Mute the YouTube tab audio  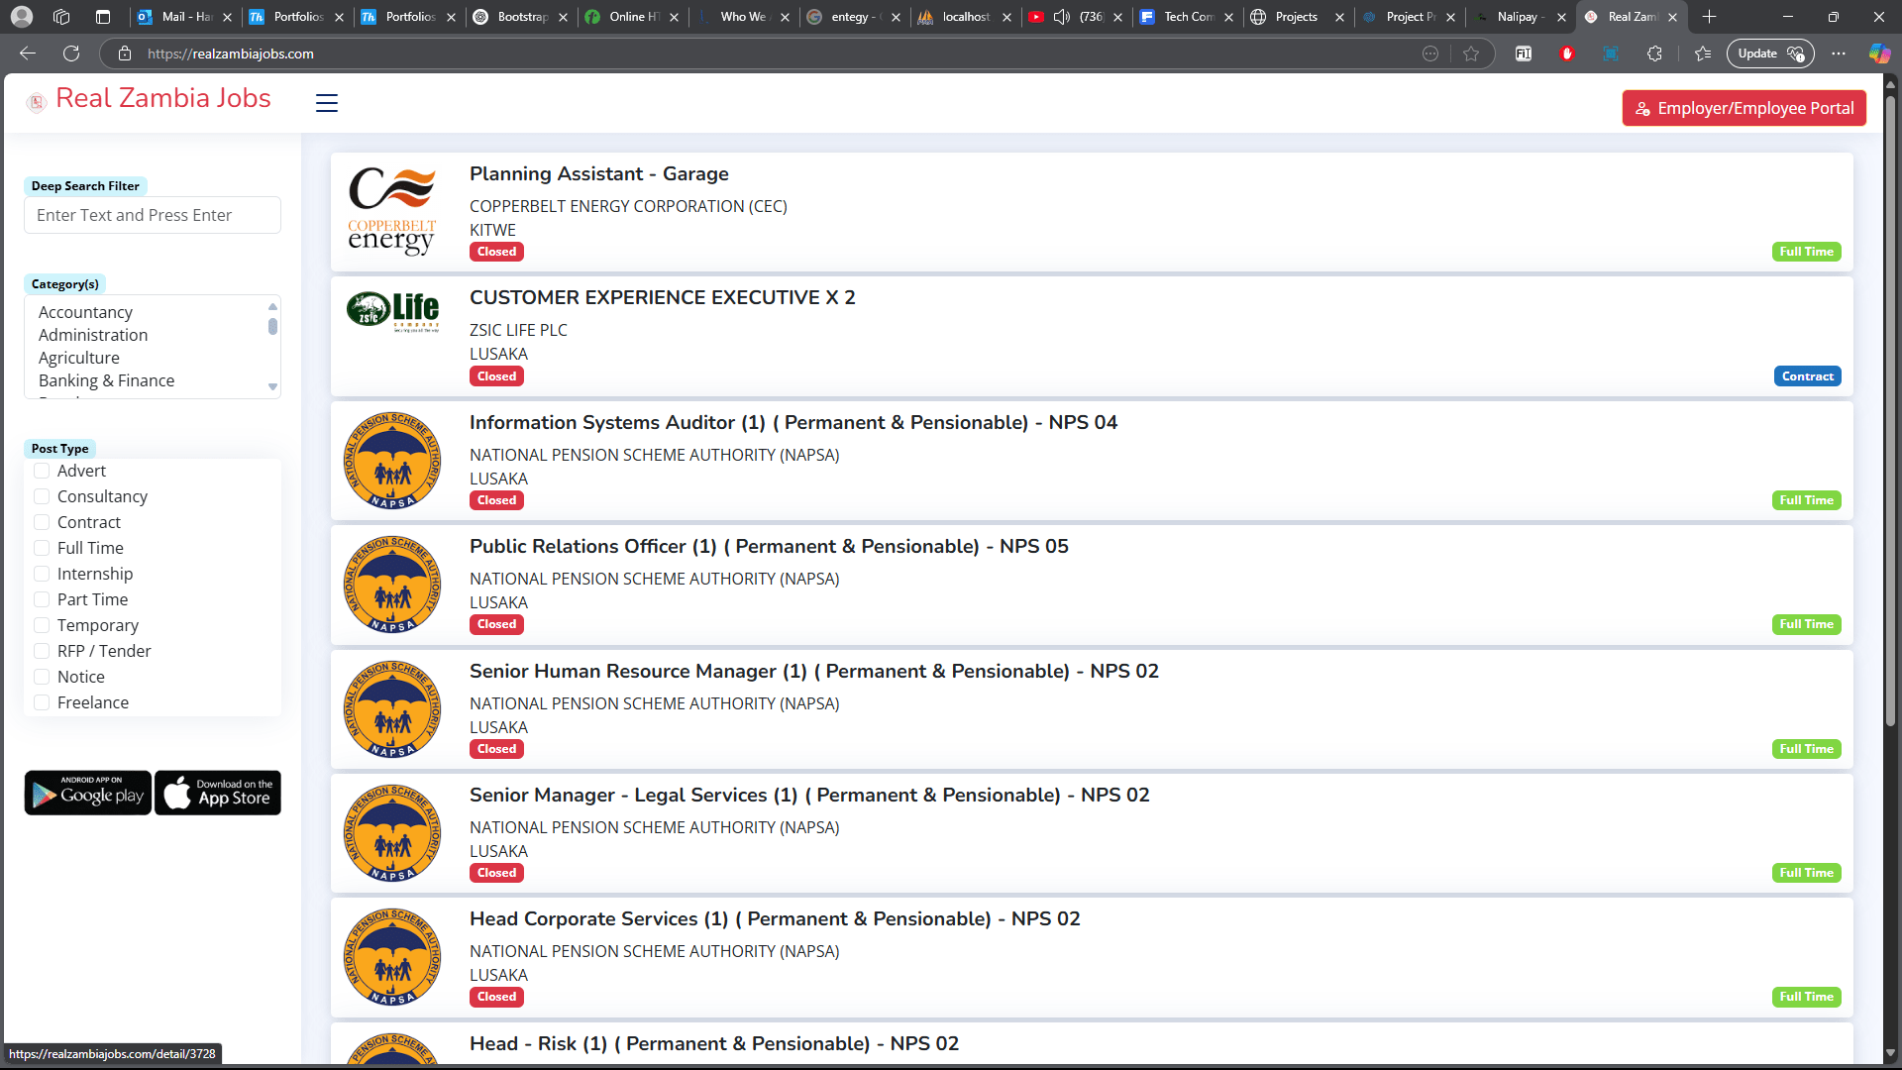1062,17
